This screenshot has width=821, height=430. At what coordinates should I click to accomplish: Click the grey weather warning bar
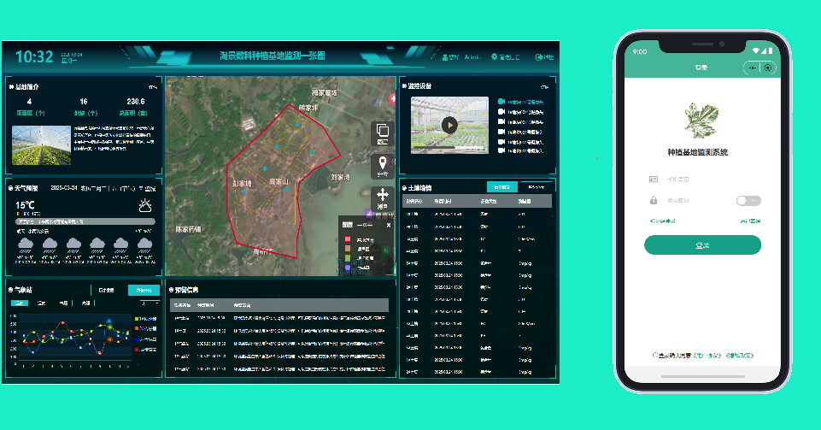tap(85, 221)
